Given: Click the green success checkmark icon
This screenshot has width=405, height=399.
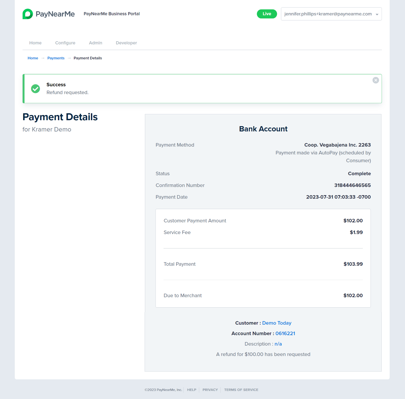Looking at the screenshot, I should (35, 89).
